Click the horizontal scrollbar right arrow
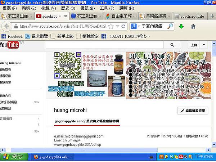The height and width of the screenshot is (162, 216). (208, 150)
